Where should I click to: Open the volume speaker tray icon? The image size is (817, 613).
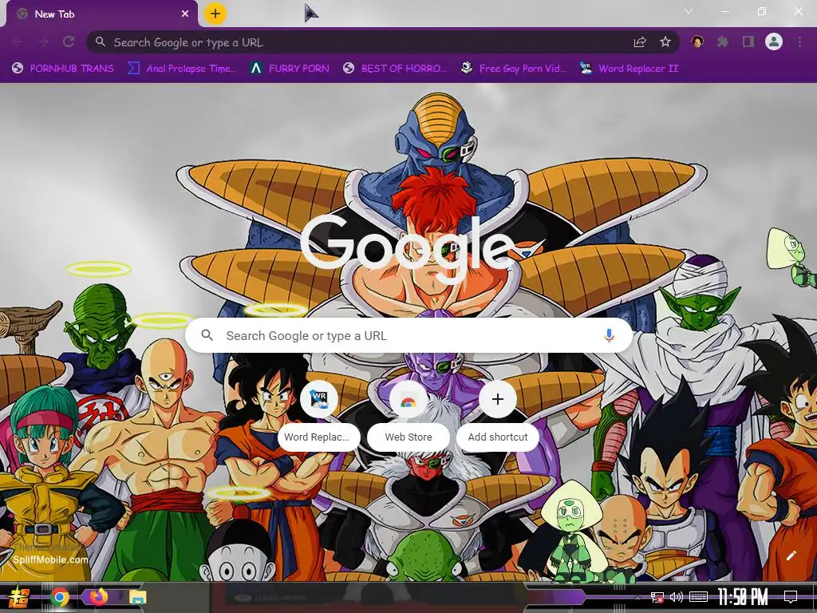(x=677, y=597)
